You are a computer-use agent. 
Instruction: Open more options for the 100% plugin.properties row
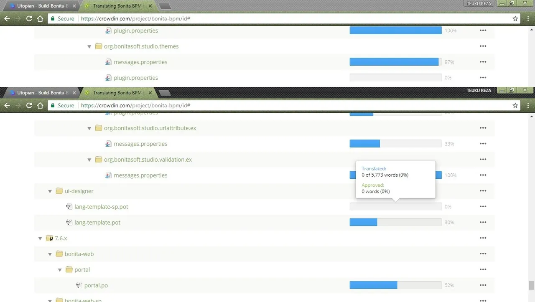pos(483,30)
